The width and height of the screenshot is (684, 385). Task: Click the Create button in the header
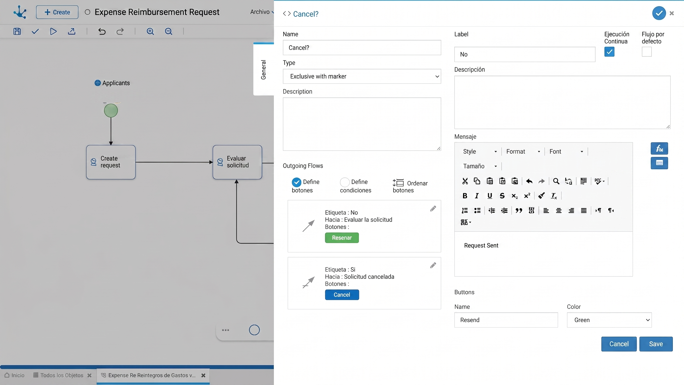57,12
